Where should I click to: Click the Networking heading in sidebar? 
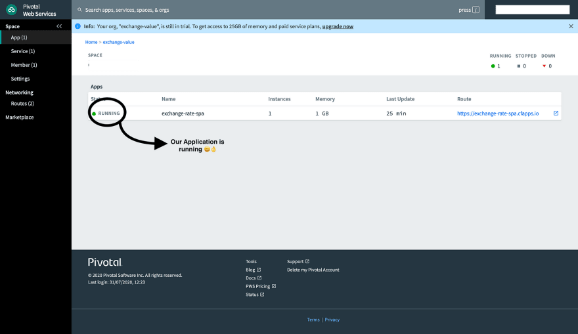coord(19,93)
